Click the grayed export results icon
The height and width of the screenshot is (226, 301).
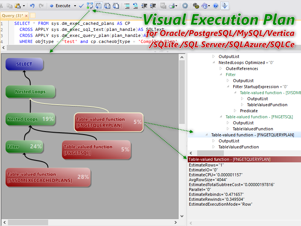[163, 6]
